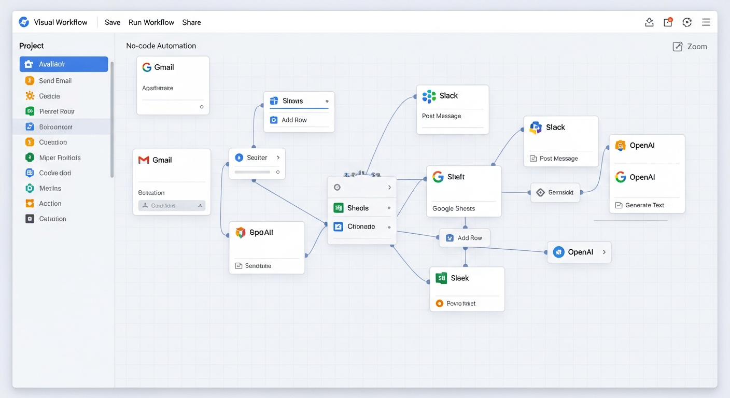
Task: Toggle the circle on the Seaiter node
Action: coord(278,172)
